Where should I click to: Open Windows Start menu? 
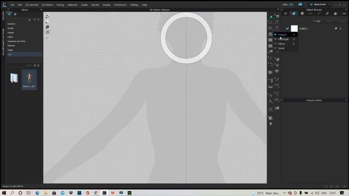4,193
